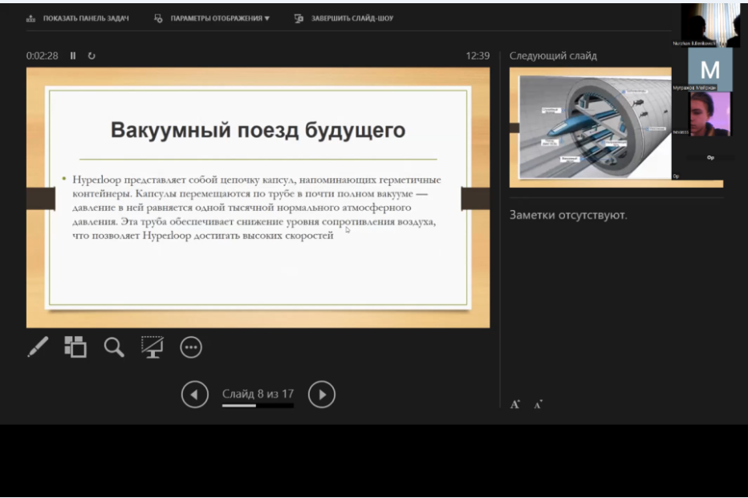Click the Следующий слайд label
The height and width of the screenshot is (498, 748).
point(553,56)
